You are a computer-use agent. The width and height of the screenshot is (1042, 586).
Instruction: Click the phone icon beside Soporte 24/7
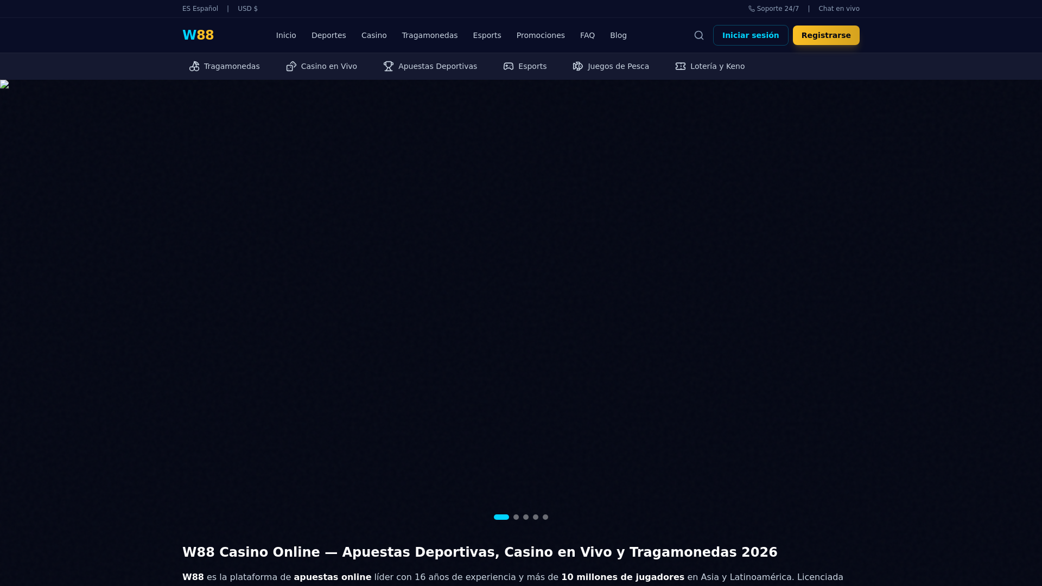(x=752, y=9)
